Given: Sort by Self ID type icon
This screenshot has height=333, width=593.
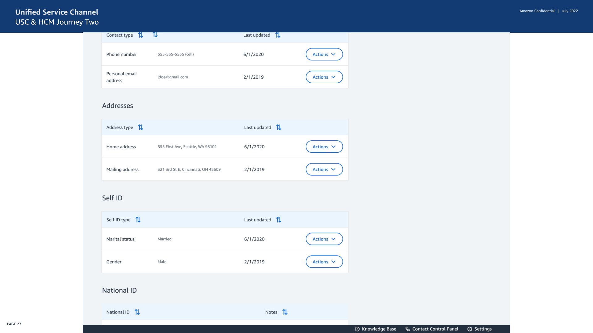Looking at the screenshot, I should click(138, 220).
